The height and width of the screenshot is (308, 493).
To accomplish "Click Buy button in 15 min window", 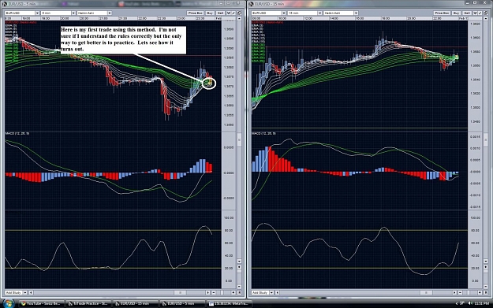I will (x=456, y=13).
